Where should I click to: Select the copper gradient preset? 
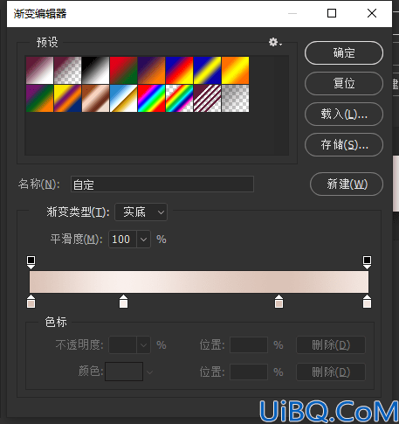click(96, 98)
